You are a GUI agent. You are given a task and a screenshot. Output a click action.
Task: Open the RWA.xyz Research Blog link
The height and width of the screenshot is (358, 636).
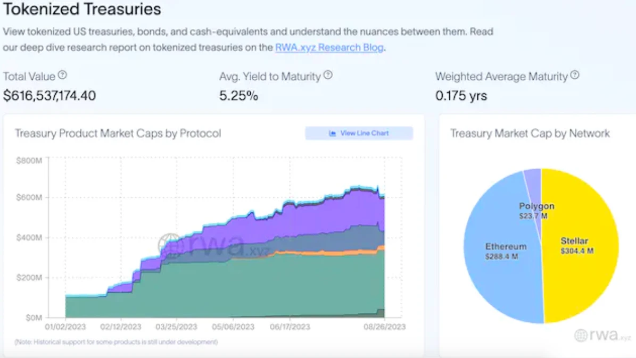coord(329,47)
